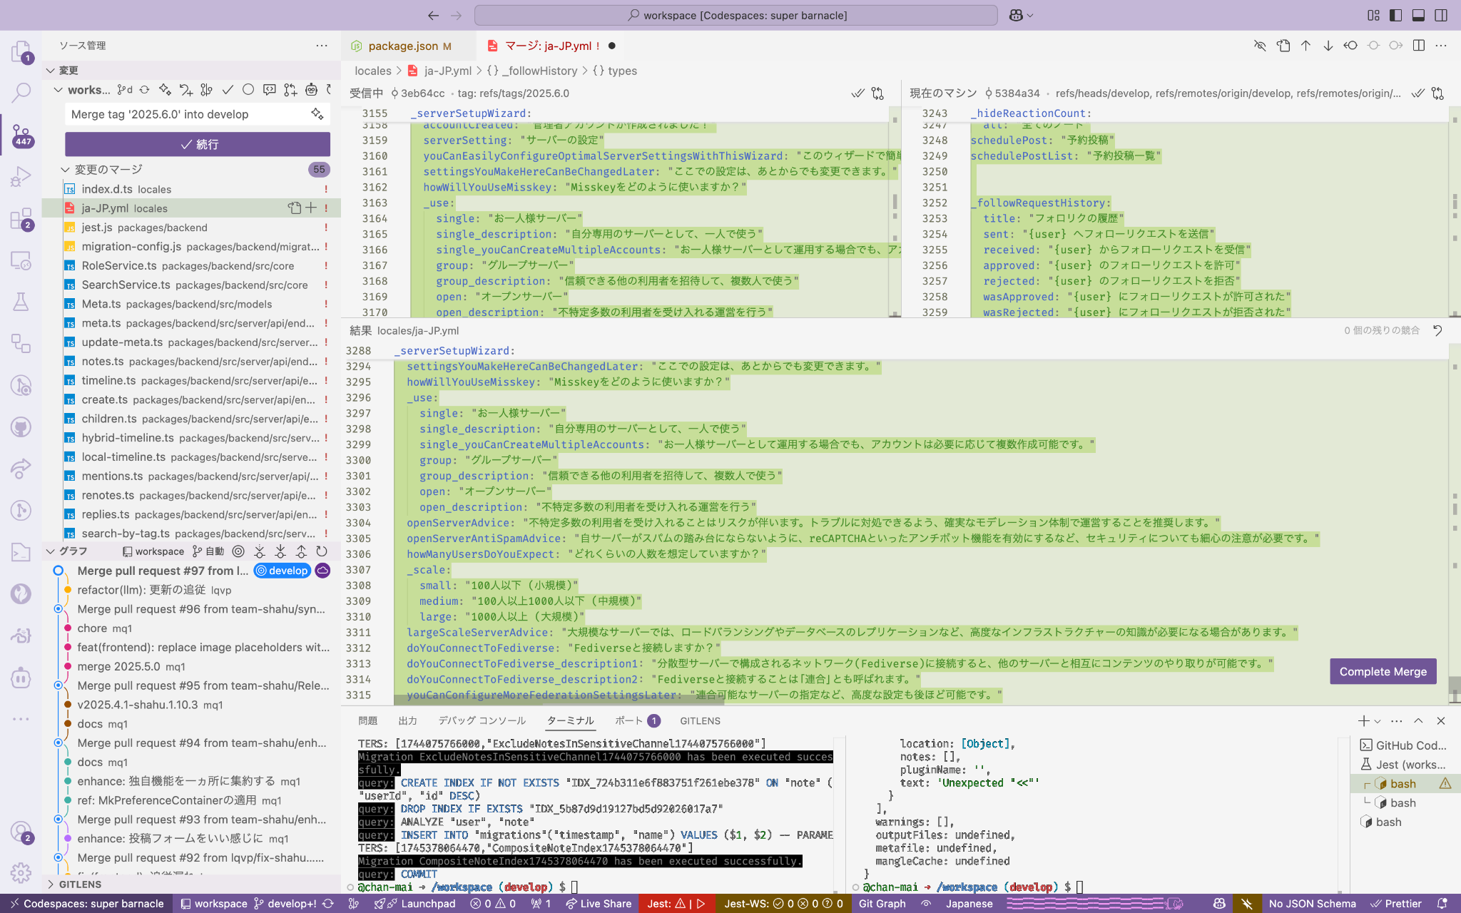1461x913 pixels.
Task: Click the push icon in graph header
Action: point(301,551)
